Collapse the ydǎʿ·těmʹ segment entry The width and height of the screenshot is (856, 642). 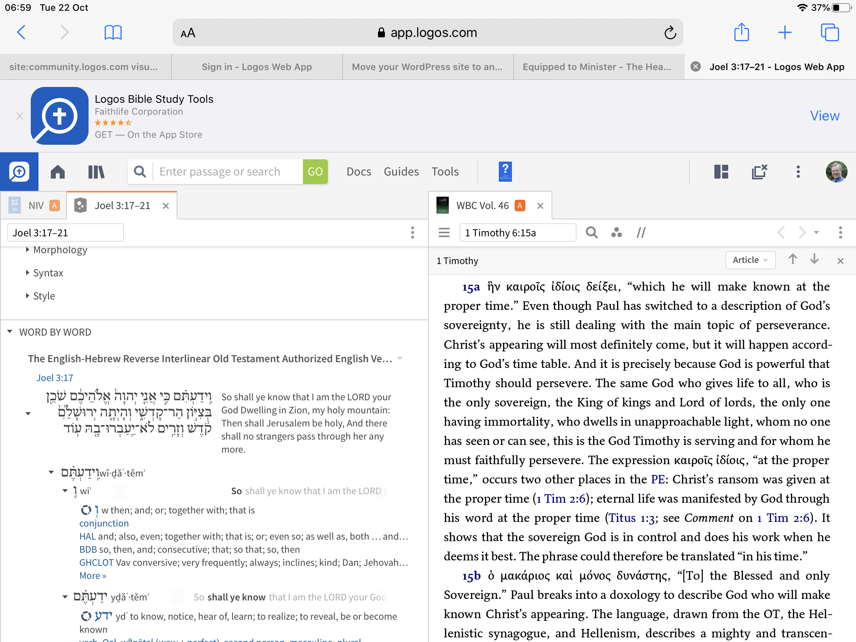[x=65, y=597]
